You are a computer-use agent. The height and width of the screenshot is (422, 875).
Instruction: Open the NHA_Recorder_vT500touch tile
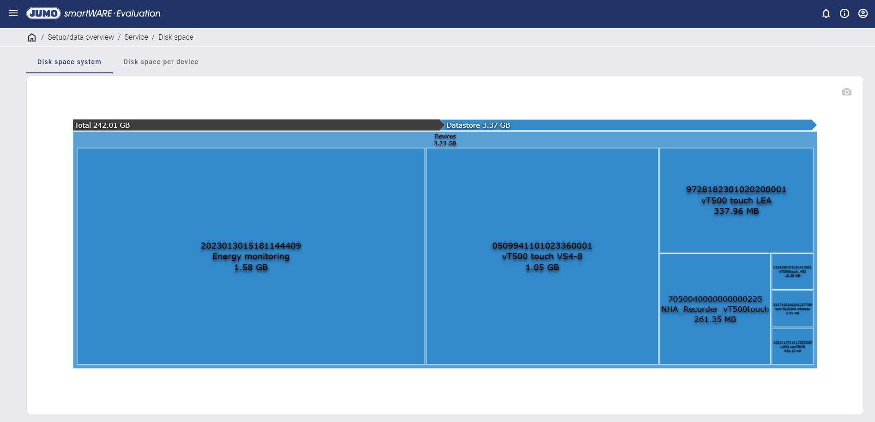coord(715,309)
